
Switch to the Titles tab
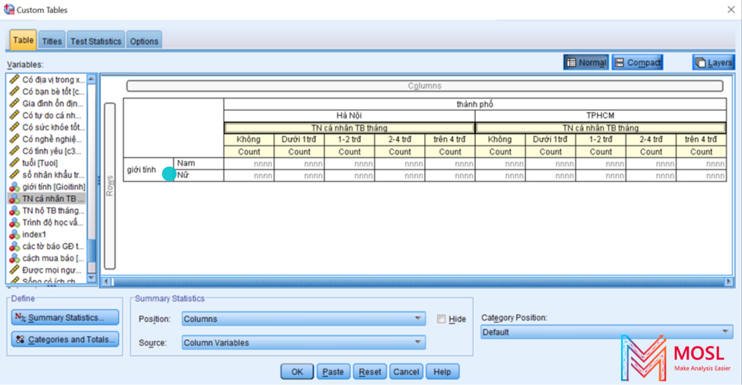tap(51, 40)
